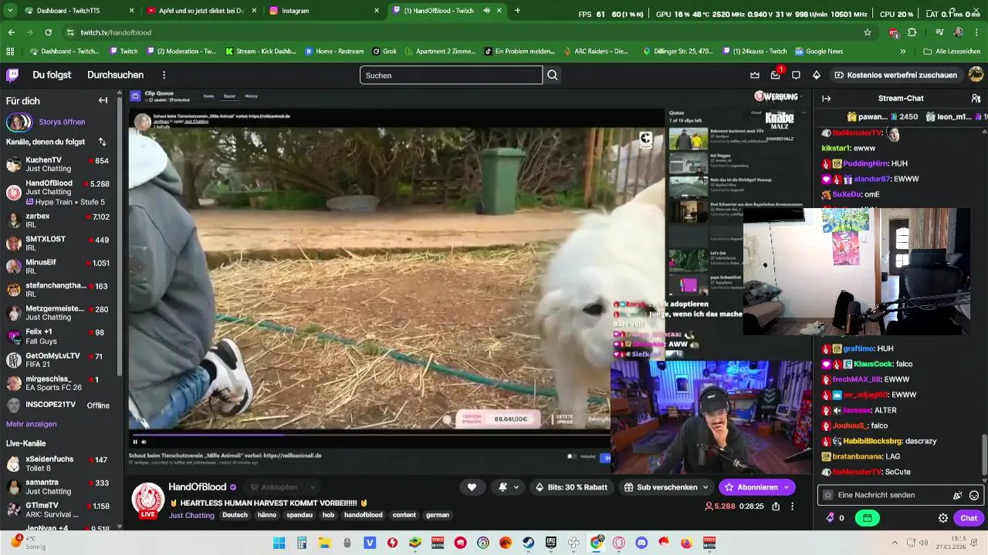The width and height of the screenshot is (988, 555).
Task: Switch to the Instagram browser tab
Action: coord(323,11)
